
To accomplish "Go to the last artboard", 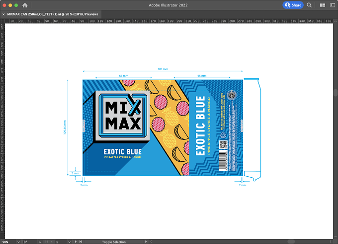I will (81, 242).
